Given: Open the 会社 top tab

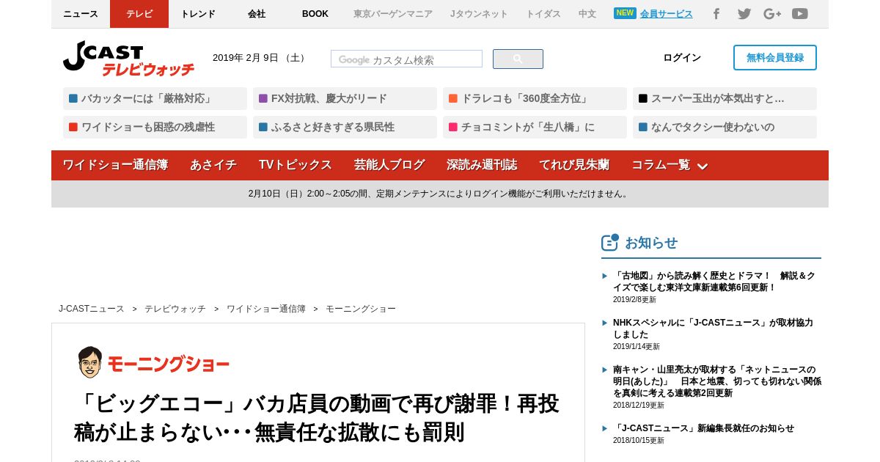Looking at the screenshot, I should [x=257, y=14].
